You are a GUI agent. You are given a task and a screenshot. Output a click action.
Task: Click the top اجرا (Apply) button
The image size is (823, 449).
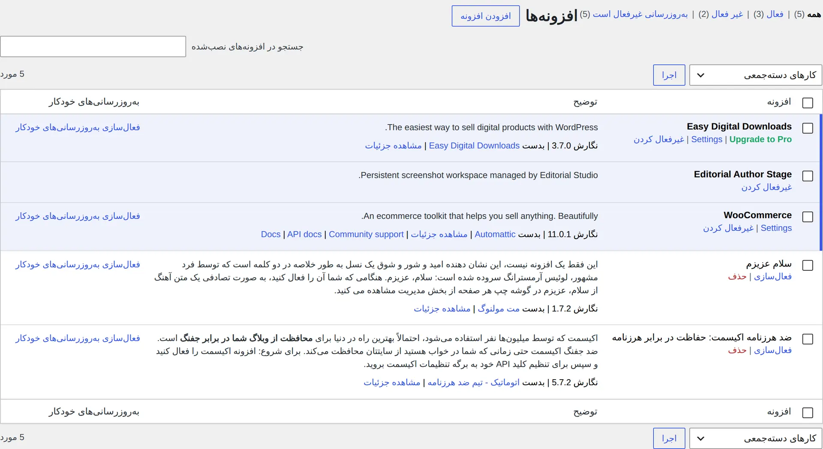tap(669, 75)
